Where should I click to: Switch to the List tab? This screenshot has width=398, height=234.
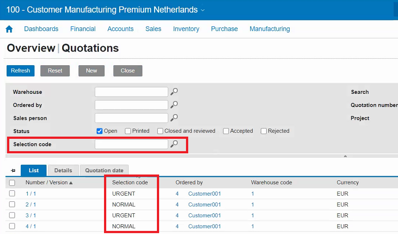[x=33, y=170]
